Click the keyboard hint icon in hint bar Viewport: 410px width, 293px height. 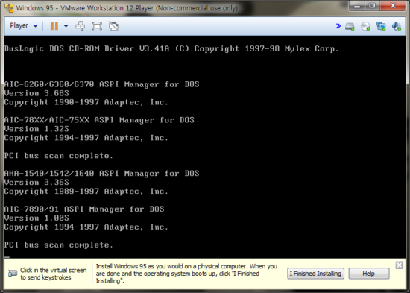12,274
